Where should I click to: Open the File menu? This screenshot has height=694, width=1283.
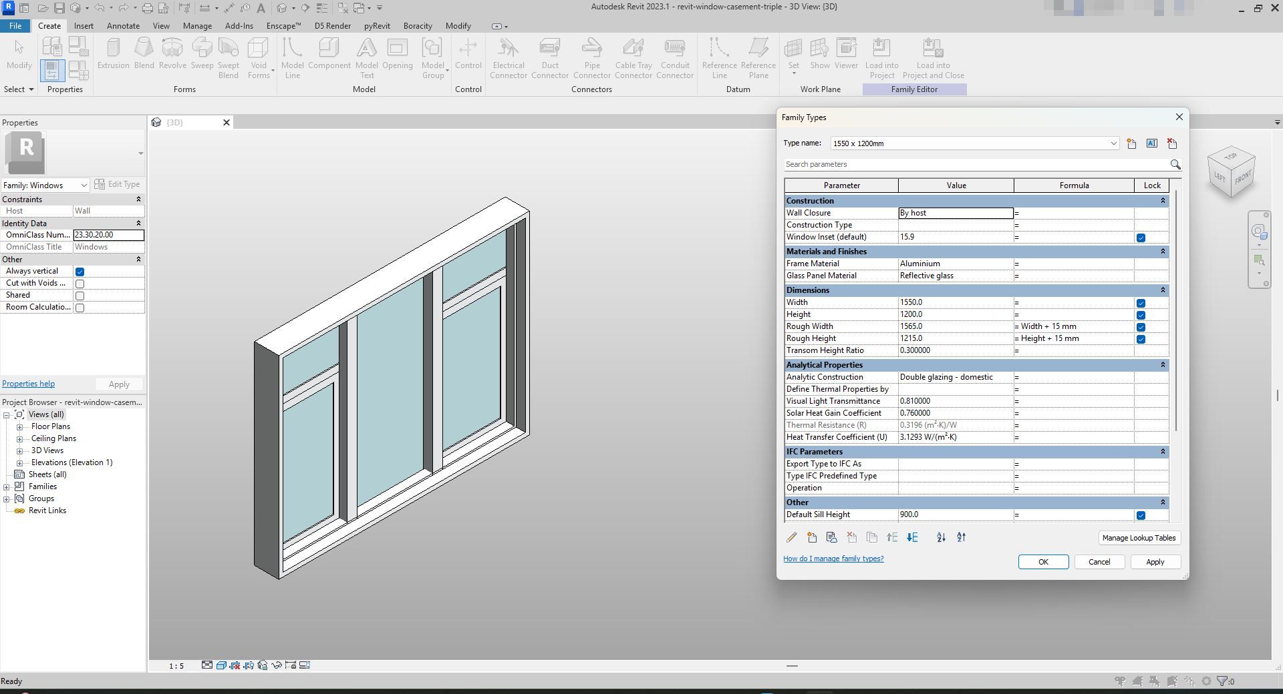coord(15,26)
